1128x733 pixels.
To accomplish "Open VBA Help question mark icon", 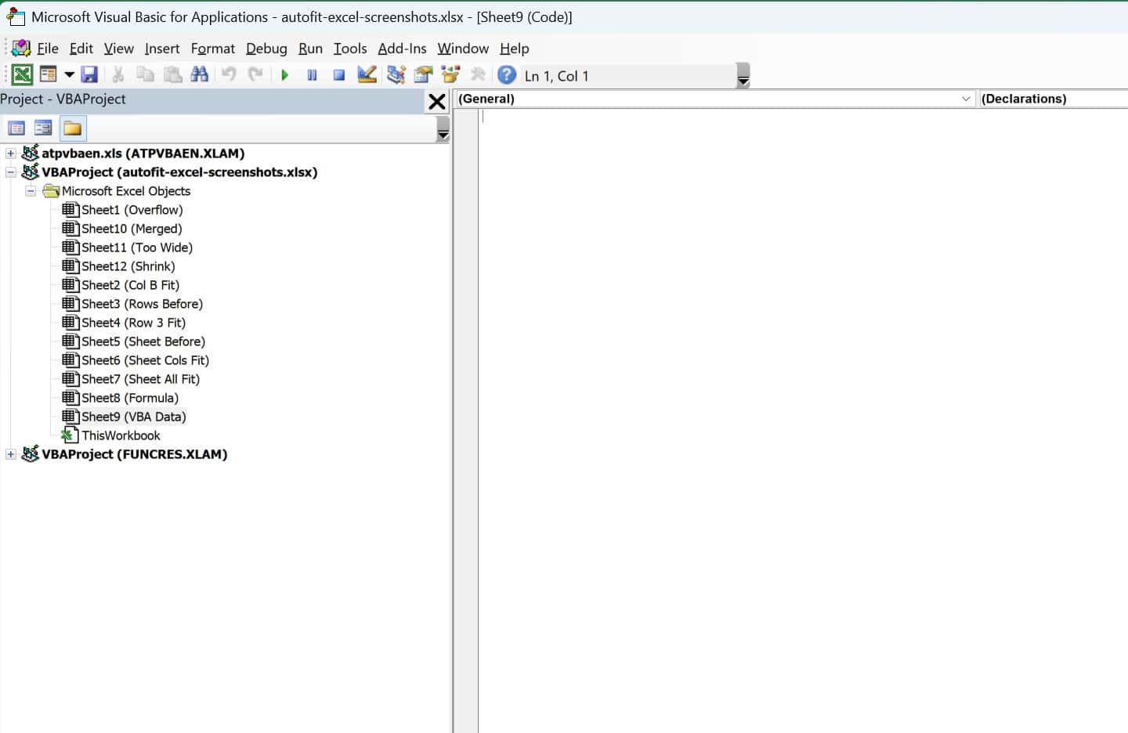I will tap(507, 75).
